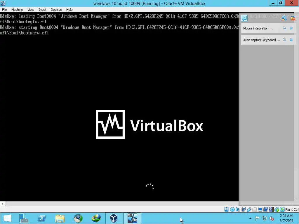299x224 pixels.
Task: Open the clock showing 2:04 AM
Action: (x=286, y=218)
